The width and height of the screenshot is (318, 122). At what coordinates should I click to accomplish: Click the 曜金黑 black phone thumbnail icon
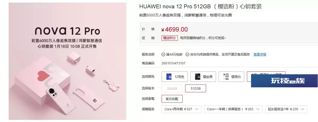(x=197, y=77)
